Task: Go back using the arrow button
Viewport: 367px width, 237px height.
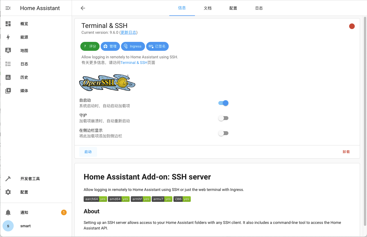Action: pyautogui.click(x=83, y=8)
